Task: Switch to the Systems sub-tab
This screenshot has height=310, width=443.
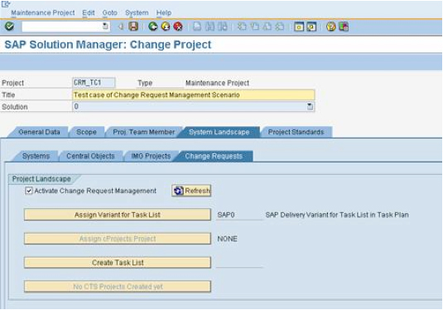Action: click(x=36, y=156)
